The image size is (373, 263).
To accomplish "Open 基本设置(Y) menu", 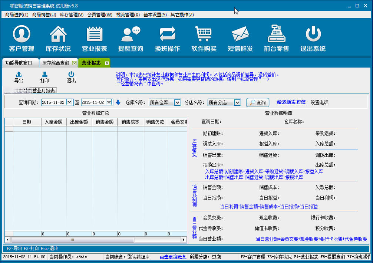I will [x=155, y=15].
